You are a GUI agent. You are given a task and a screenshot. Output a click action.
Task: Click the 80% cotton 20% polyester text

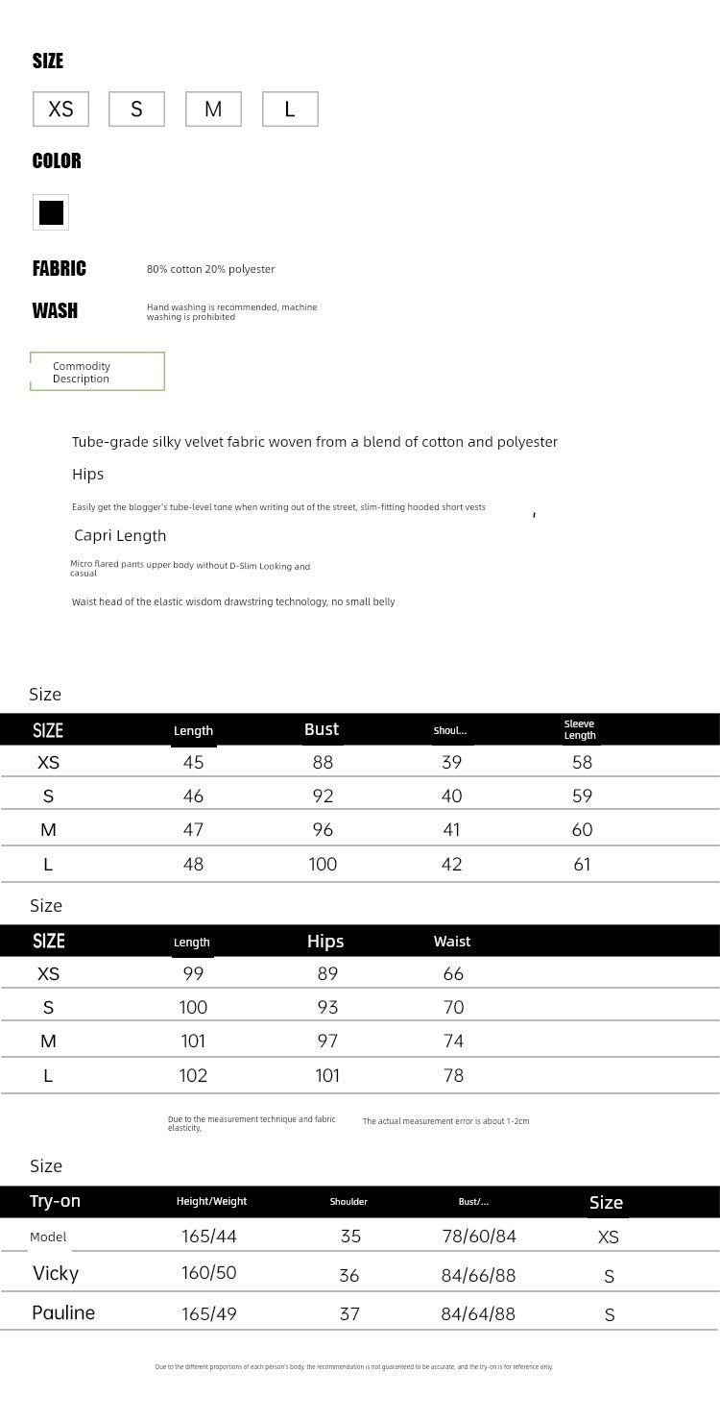click(211, 269)
